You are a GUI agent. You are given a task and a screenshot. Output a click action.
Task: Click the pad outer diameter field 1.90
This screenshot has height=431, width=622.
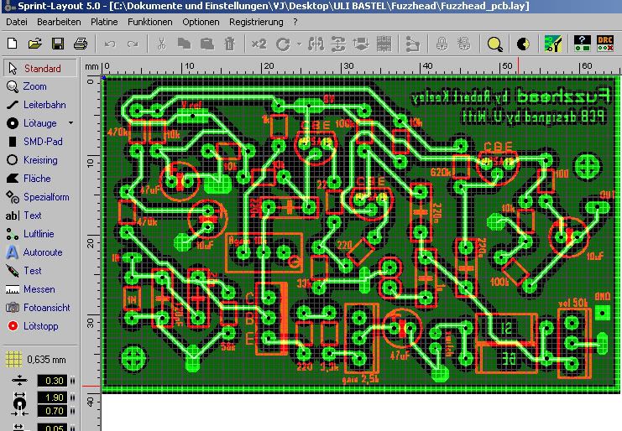pos(52,397)
